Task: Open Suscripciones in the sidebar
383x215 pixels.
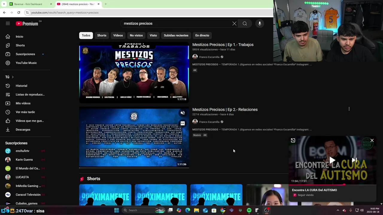Action: (x=25, y=54)
